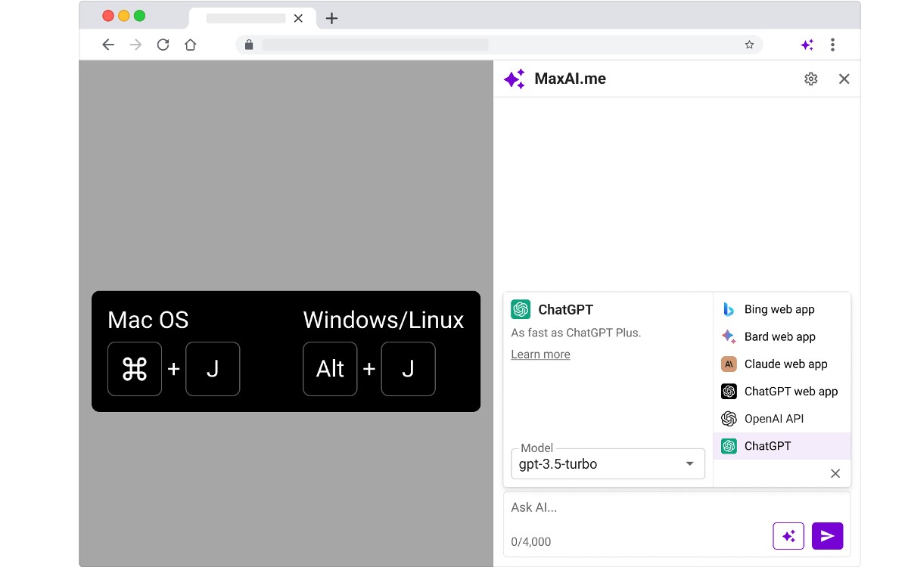Open the browser three-dot menu
The height and width of the screenshot is (567, 908).
tap(832, 45)
